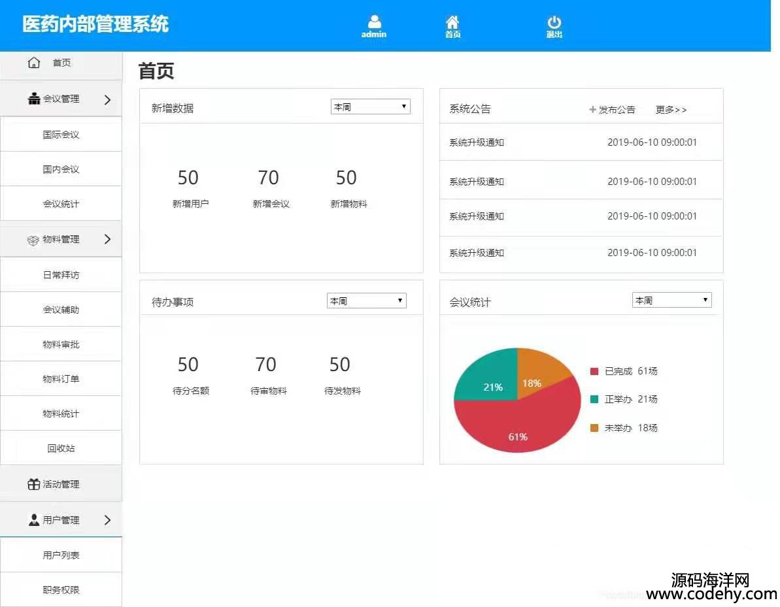The image size is (780, 607).
Task: Open sidebar item 会议统计
Action: (61, 204)
